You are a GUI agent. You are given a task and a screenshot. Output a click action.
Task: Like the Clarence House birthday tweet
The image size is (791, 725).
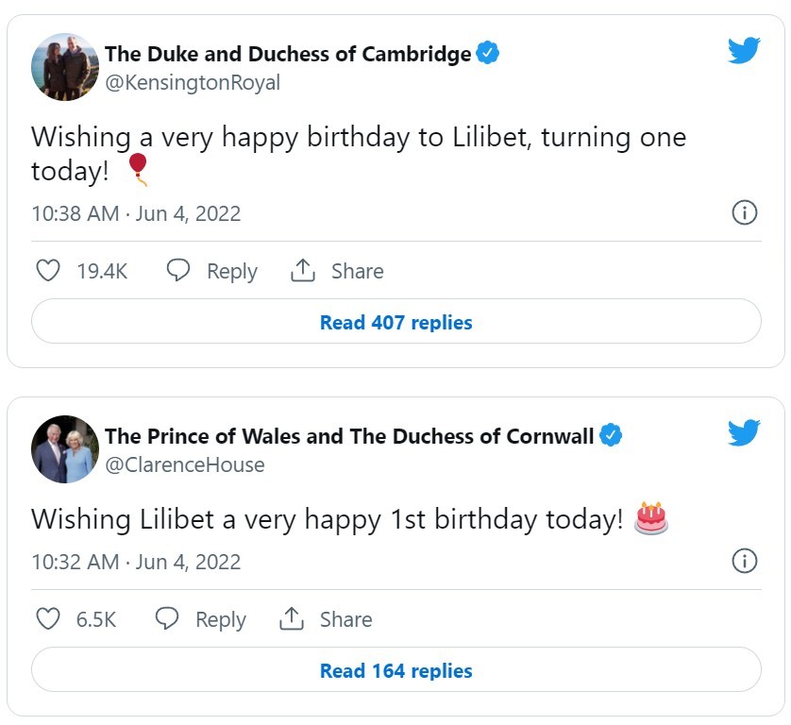47,619
